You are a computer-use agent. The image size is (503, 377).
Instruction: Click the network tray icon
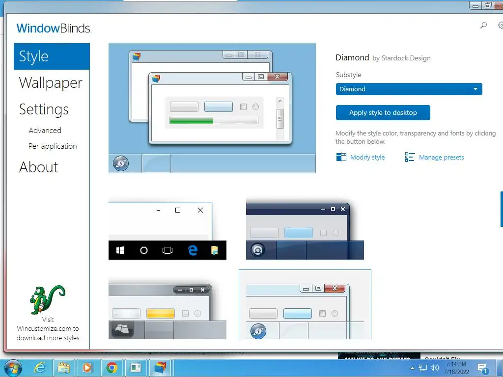[x=423, y=368]
